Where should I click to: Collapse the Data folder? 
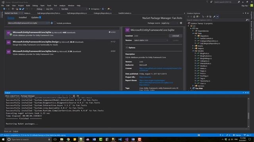pyautogui.click(x=193, y=33)
